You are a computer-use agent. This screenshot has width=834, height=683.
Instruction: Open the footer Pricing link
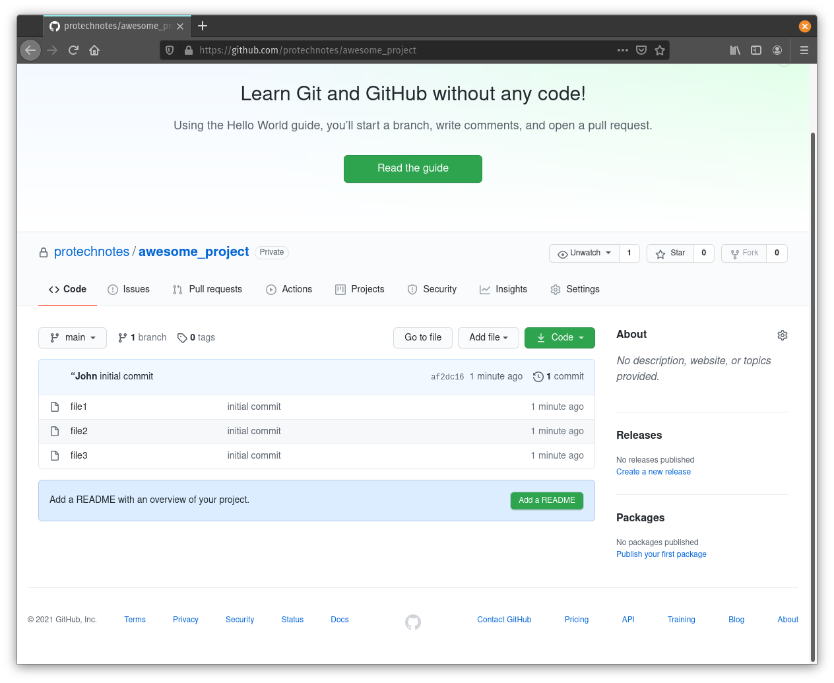[577, 620]
